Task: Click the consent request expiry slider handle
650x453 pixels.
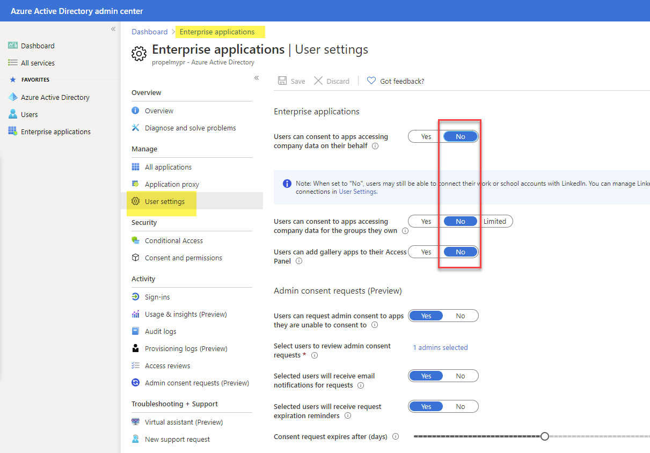Action: point(545,436)
